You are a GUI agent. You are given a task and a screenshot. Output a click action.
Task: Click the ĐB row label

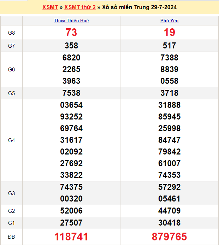coord(11,237)
